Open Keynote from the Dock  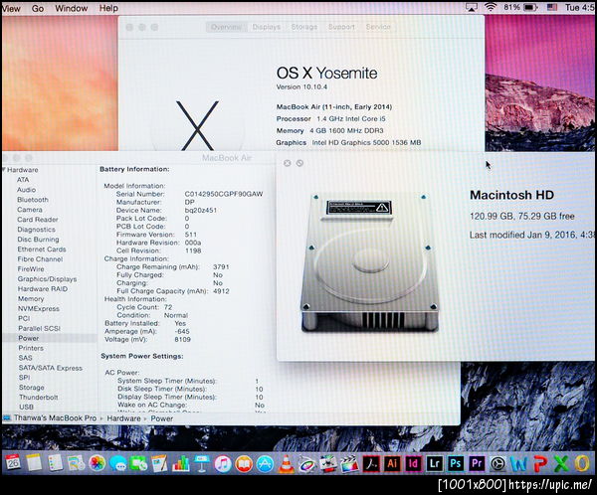[202, 464]
